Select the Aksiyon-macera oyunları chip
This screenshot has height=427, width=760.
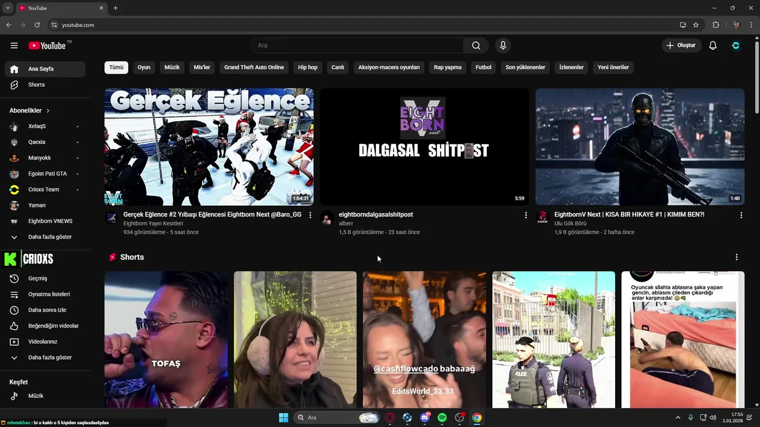pyautogui.click(x=389, y=68)
